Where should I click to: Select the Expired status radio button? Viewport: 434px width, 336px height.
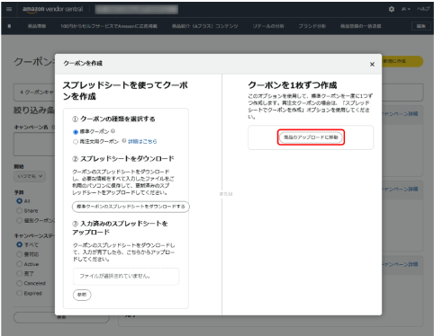20,293
